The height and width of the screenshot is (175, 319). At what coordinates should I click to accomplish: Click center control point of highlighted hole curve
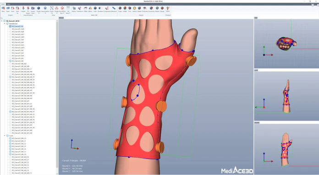pyautogui.click(x=137, y=96)
